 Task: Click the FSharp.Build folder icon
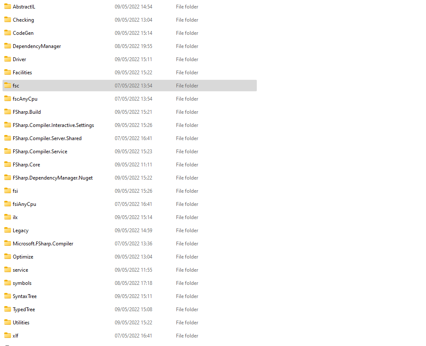click(8, 112)
